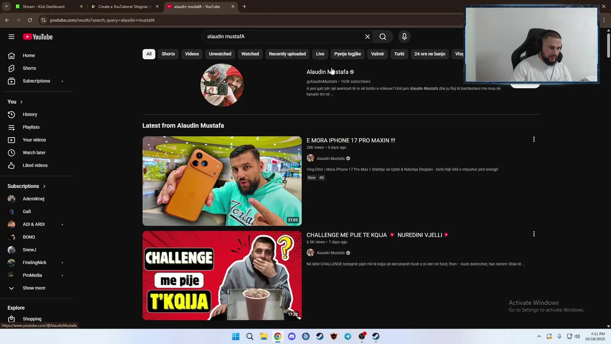Click the Alaudin Mustafa channel avatar
The height and width of the screenshot is (344, 611).
pyautogui.click(x=222, y=85)
